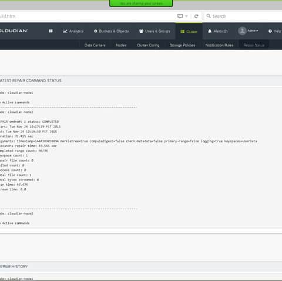Select the Repair Status subtab
282x281 pixels.
(x=254, y=45)
